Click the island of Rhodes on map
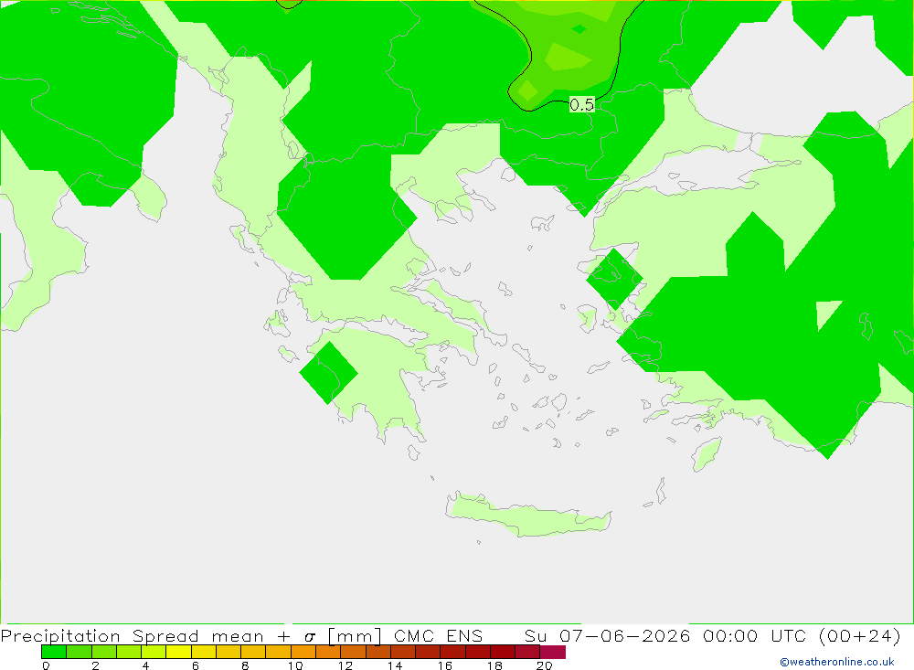 click(x=707, y=455)
